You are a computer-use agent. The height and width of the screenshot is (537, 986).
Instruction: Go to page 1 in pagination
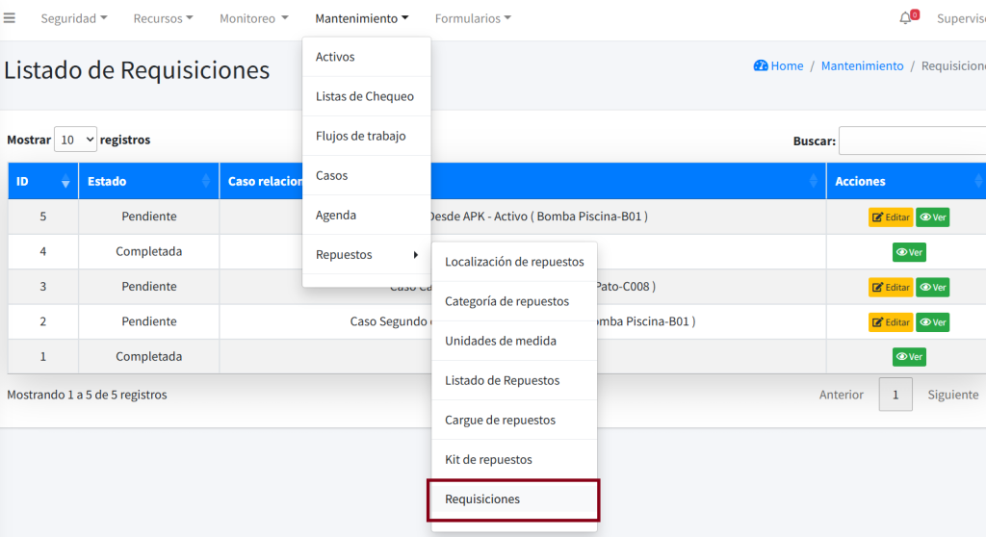tap(895, 395)
